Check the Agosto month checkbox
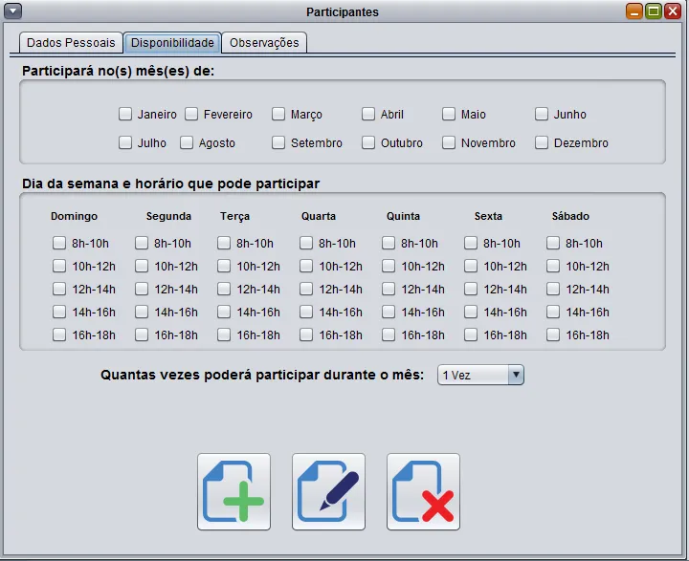This screenshot has height=561, width=689. 187,142
